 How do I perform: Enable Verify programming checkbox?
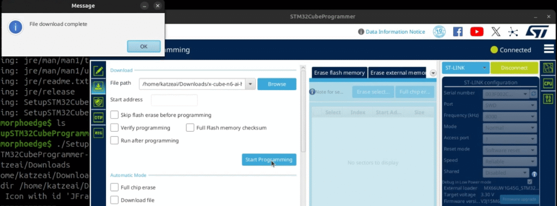(114, 127)
